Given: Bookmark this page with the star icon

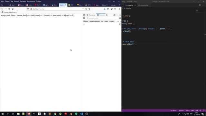Looking at the screenshot, I should tap(89, 9).
